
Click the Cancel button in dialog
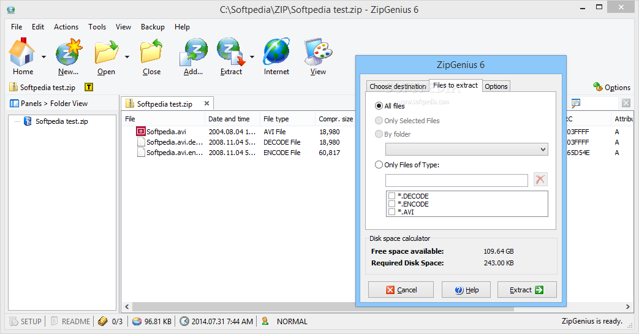[401, 289]
